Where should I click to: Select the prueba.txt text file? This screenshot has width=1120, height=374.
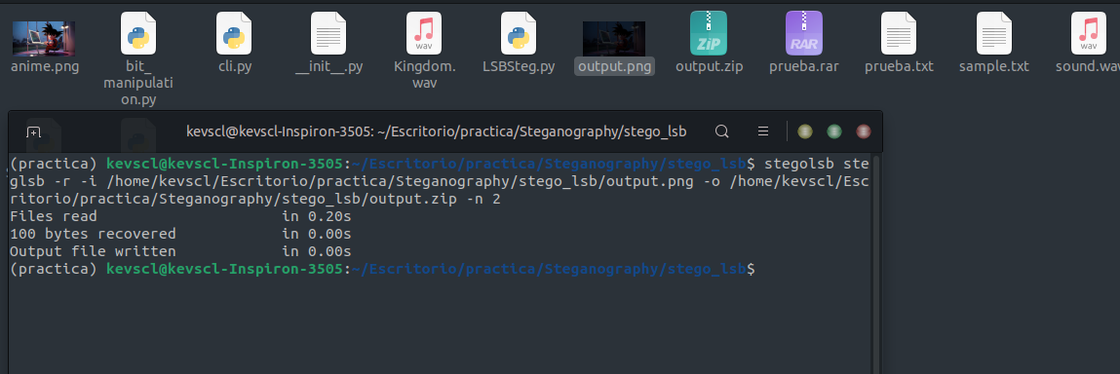pos(899,33)
